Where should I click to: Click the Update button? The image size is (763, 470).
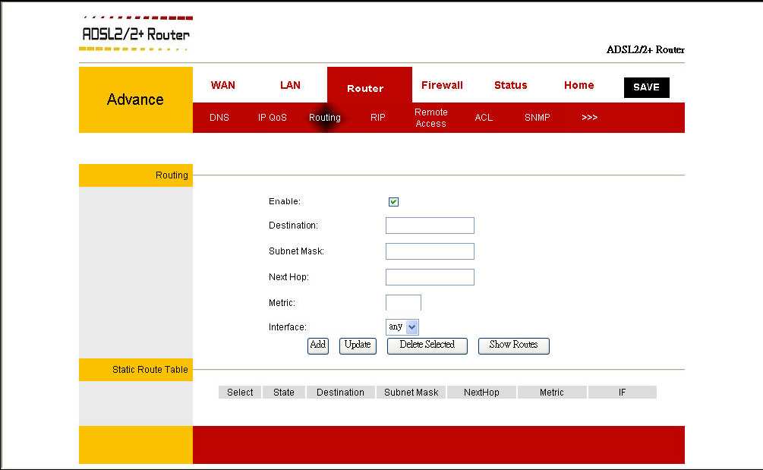[358, 345]
